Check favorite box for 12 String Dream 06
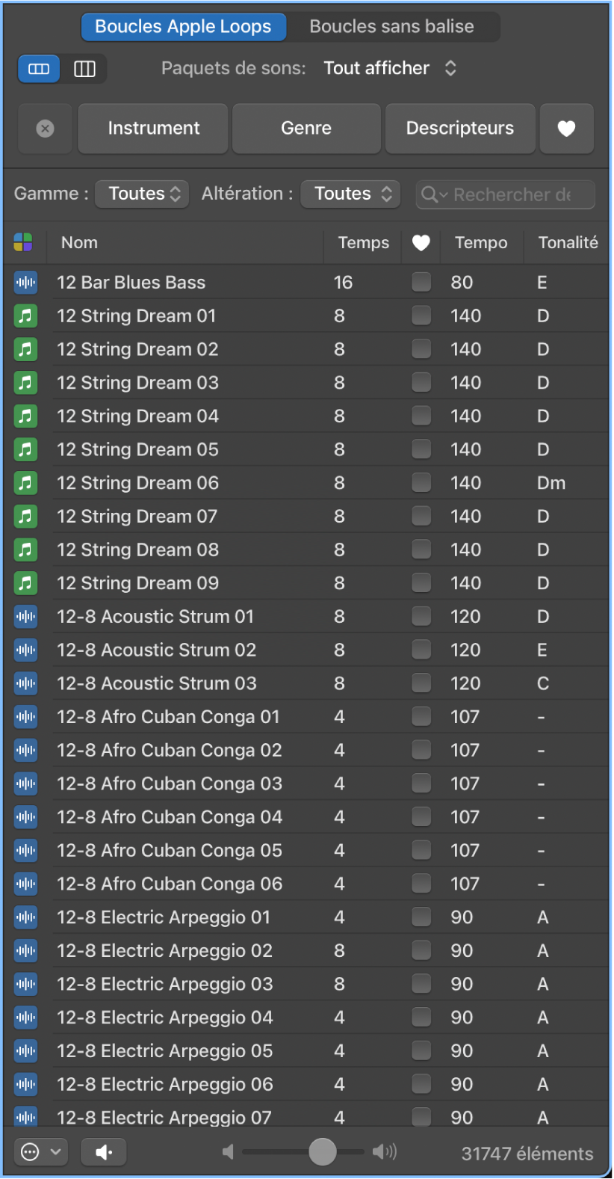This screenshot has width=614, height=1179. tap(421, 483)
